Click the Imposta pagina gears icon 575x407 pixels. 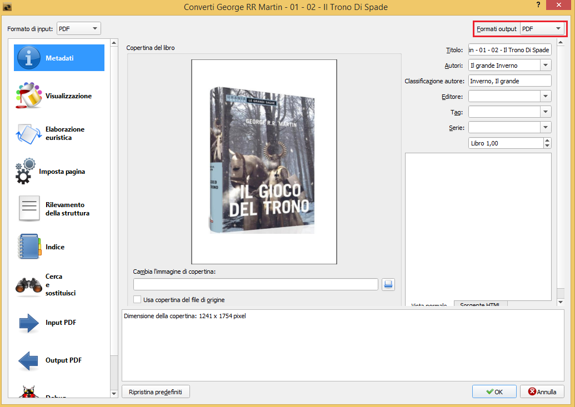point(26,171)
